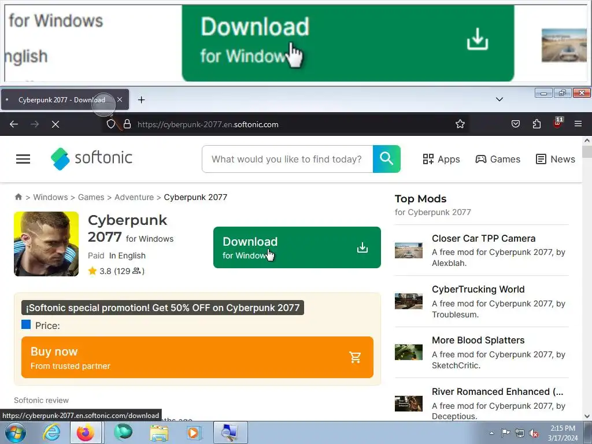Viewport: 592px width, 444px height.
Task: Open the Games breadcrumb link
Action: pos(91,197)
